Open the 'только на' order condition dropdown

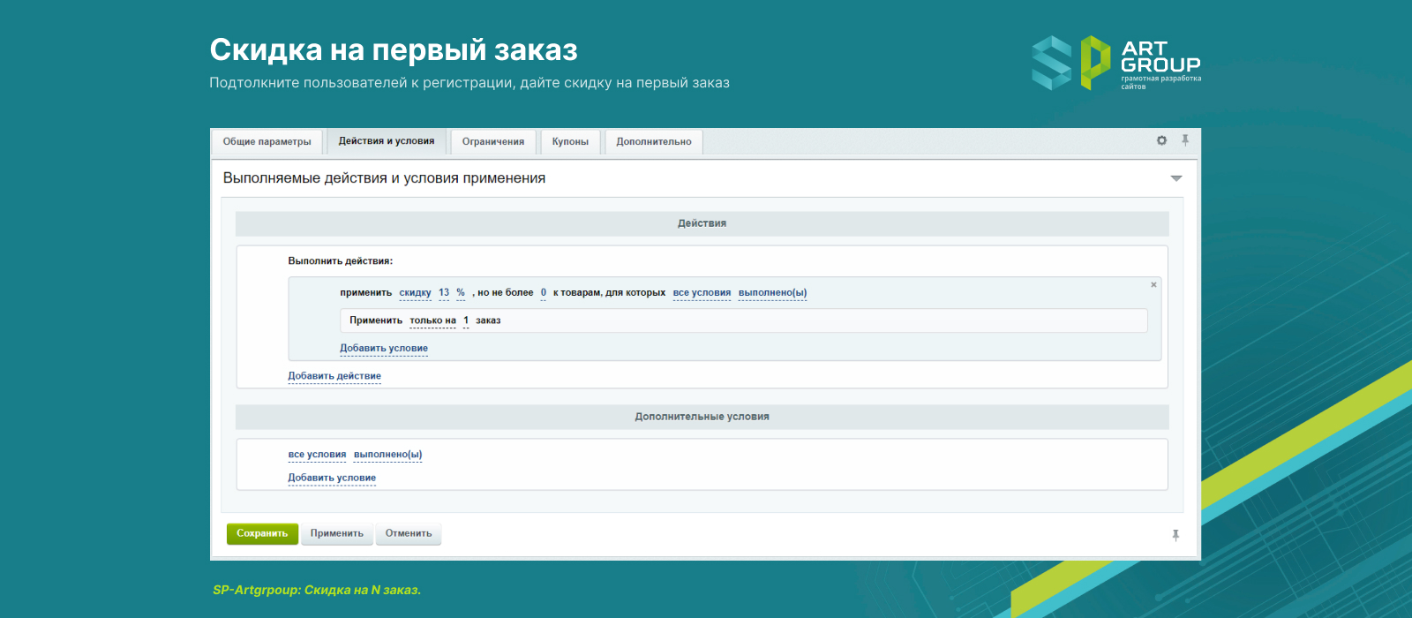[432, 321]
